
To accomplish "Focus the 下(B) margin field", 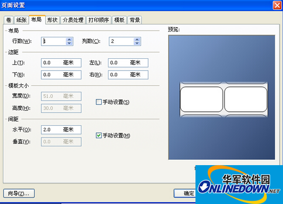I will 61,75.
